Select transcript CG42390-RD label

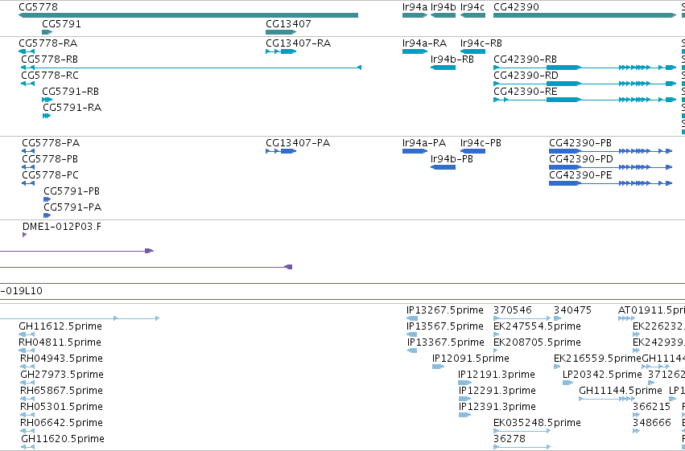[526, 76]
